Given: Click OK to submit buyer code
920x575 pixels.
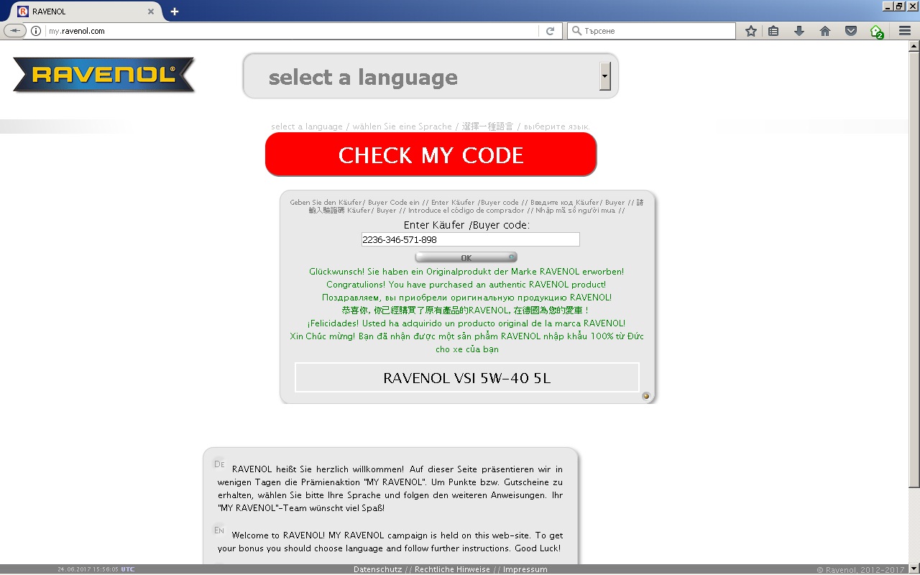Looking at the screenshot, I should [x=466, y=257].
